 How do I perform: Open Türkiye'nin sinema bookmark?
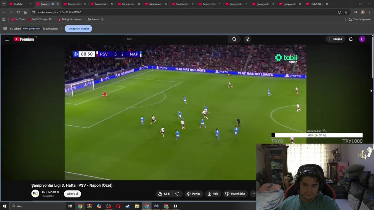pyautogui.click(x=71, y=20)
